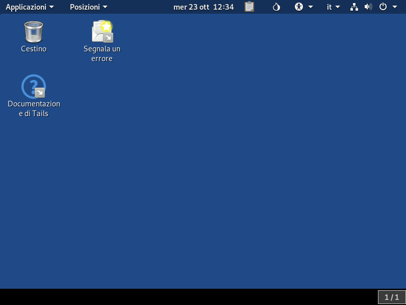Expand the arrow beside the power icon
This screenshot has width=406, height=305.
click(395, 7)
